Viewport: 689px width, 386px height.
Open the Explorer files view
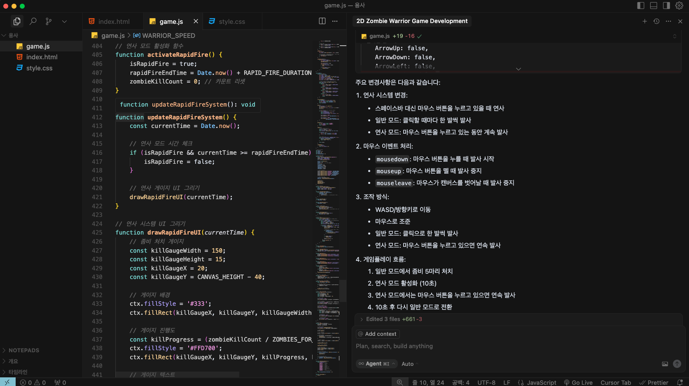pos(17,21)
